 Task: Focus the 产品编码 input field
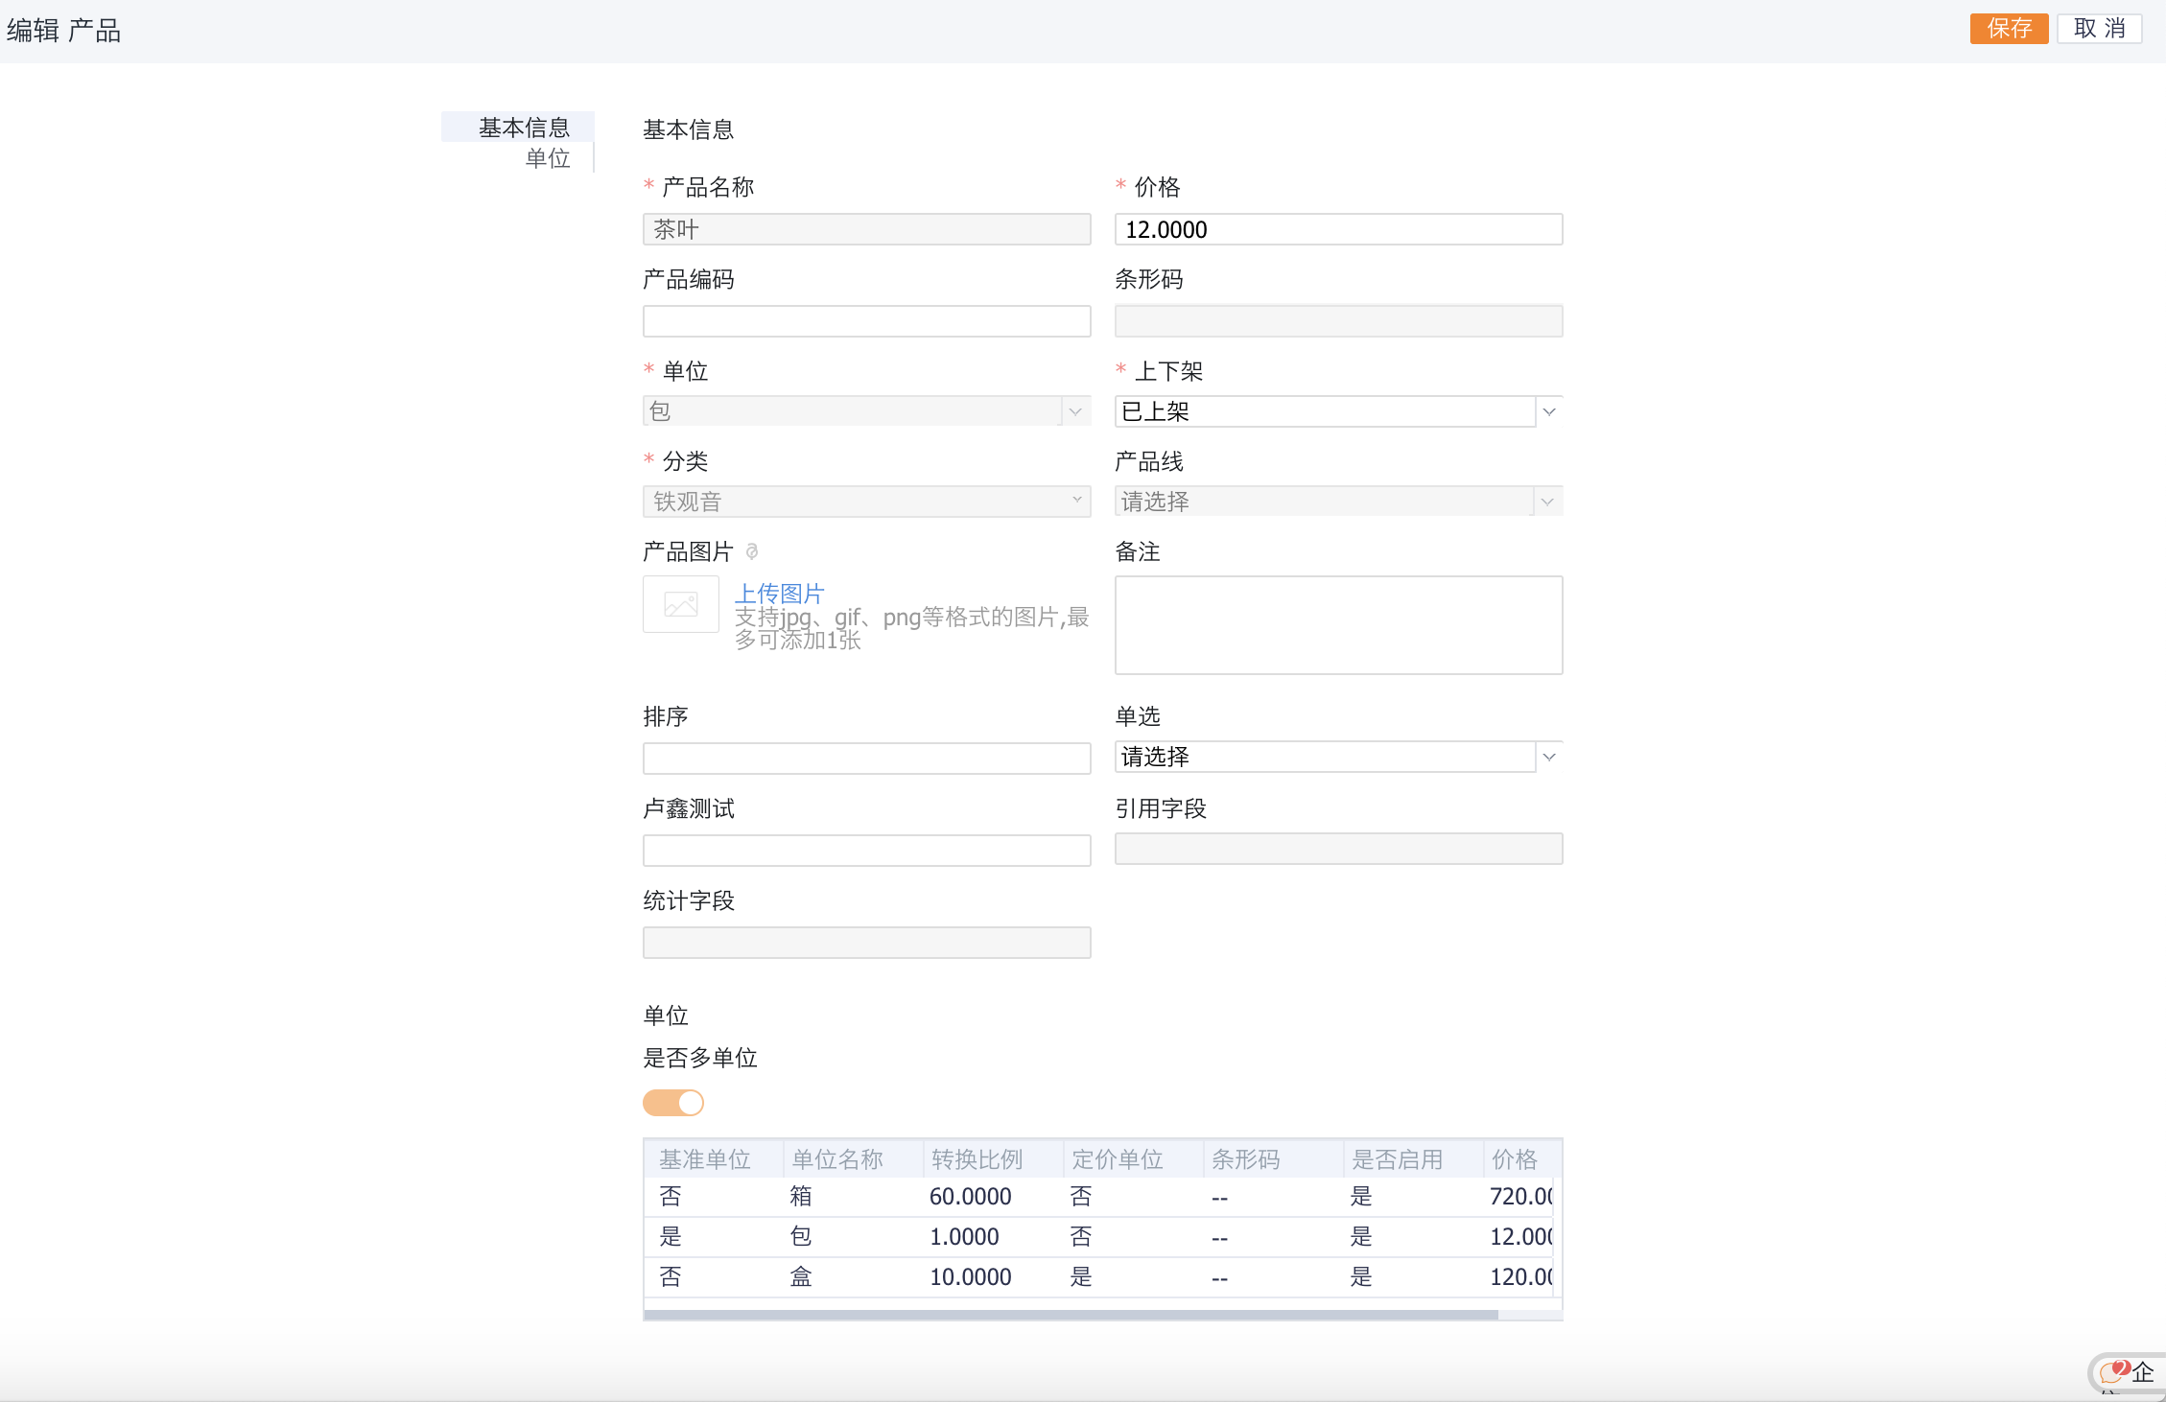point(866,321)
